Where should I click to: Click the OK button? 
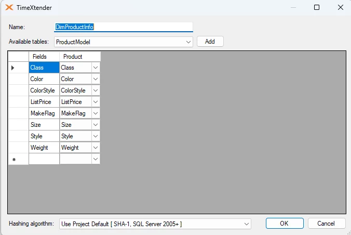[285, 224]
